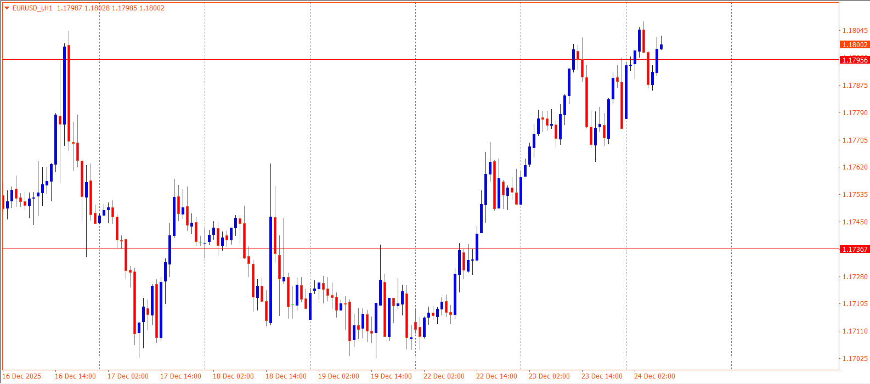The height and width of the screenshot is (384, 870).
Task: Click the 24 Dec 02:00 time label
Action: coord(654,376)
